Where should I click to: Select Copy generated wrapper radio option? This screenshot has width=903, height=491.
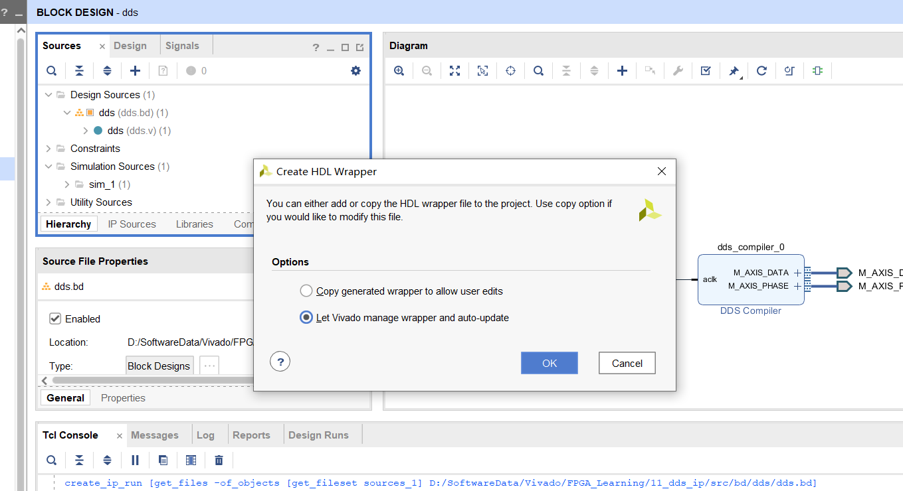[x=306, y=291]
